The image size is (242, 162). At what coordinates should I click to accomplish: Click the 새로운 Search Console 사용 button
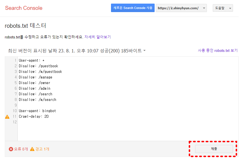point(133,8)
